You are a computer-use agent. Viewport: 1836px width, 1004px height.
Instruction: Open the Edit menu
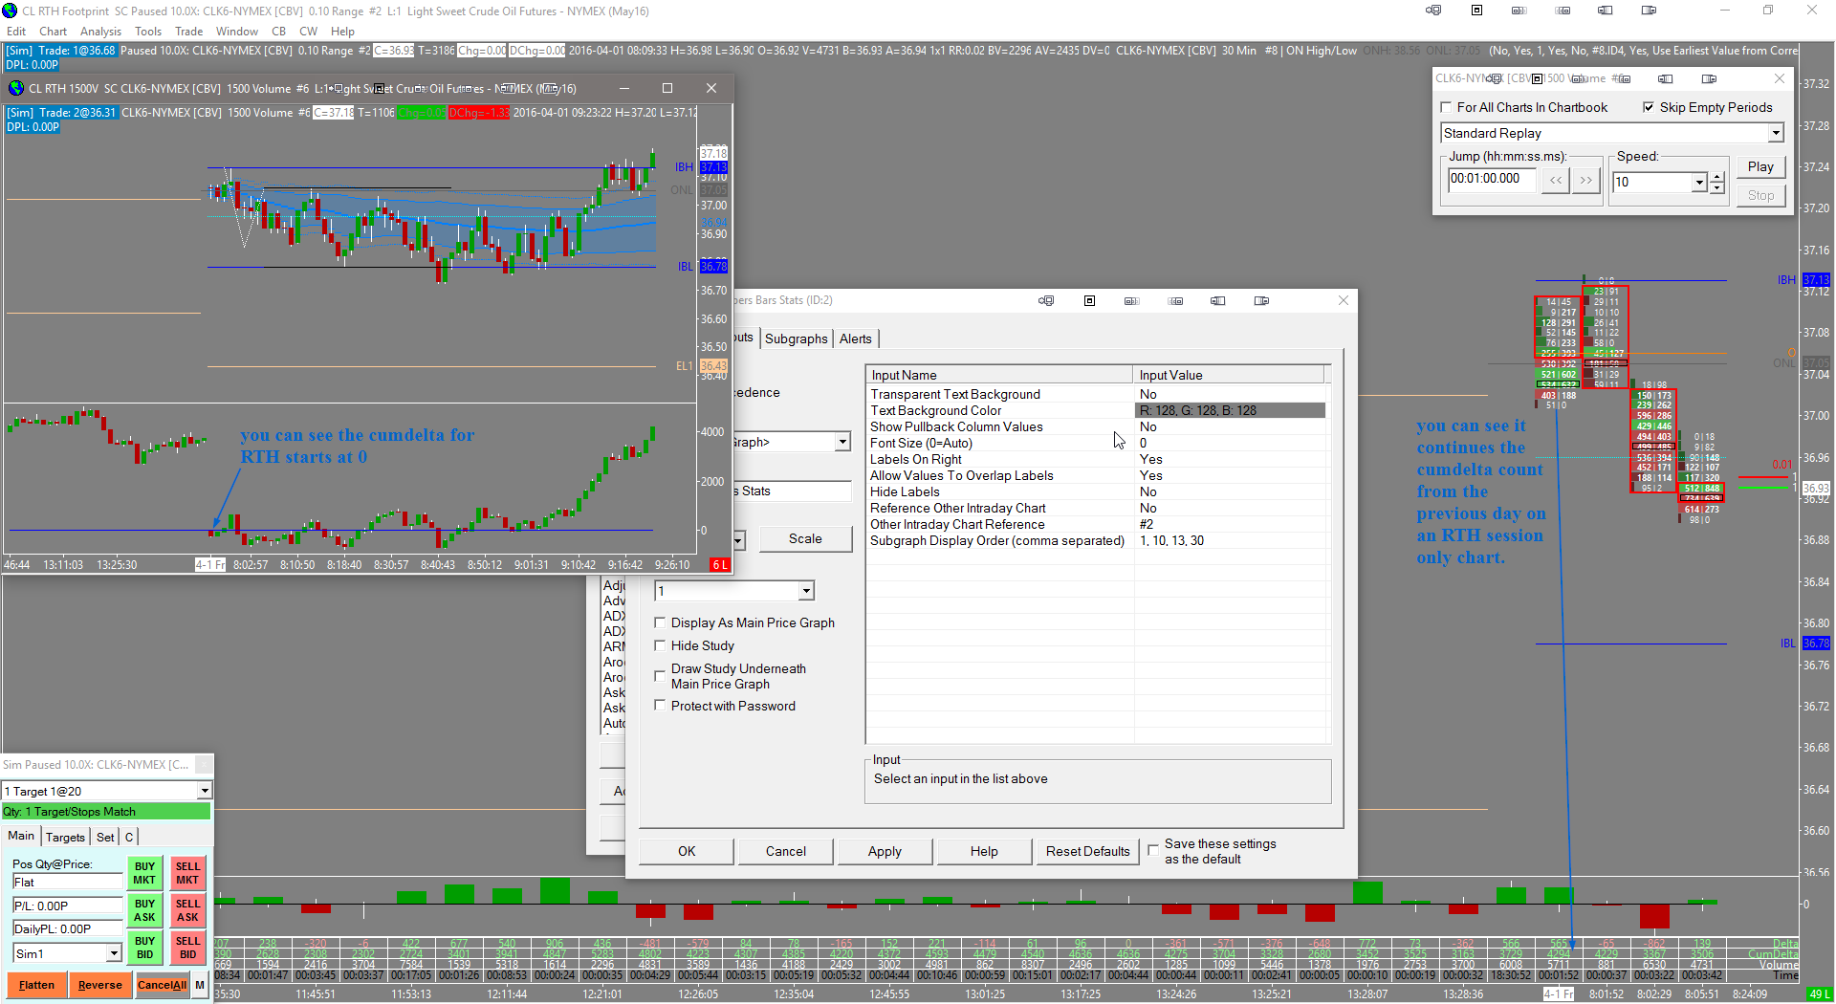coord(16,32)
